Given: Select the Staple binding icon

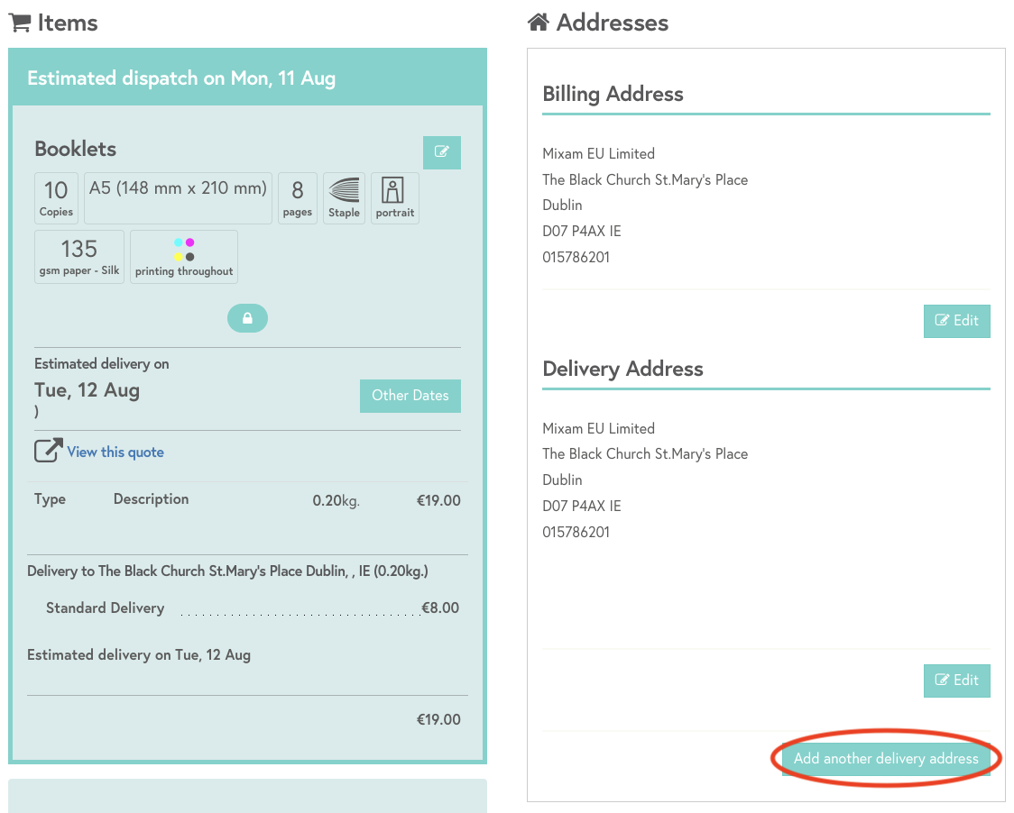Looking at the screenshot, I should pos(344,197).
